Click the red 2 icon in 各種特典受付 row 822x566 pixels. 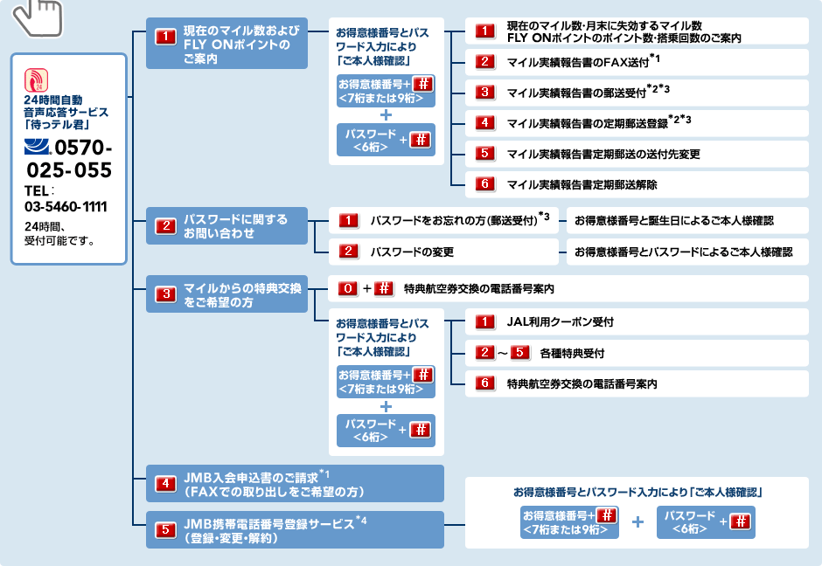click(x=485, y=352)
